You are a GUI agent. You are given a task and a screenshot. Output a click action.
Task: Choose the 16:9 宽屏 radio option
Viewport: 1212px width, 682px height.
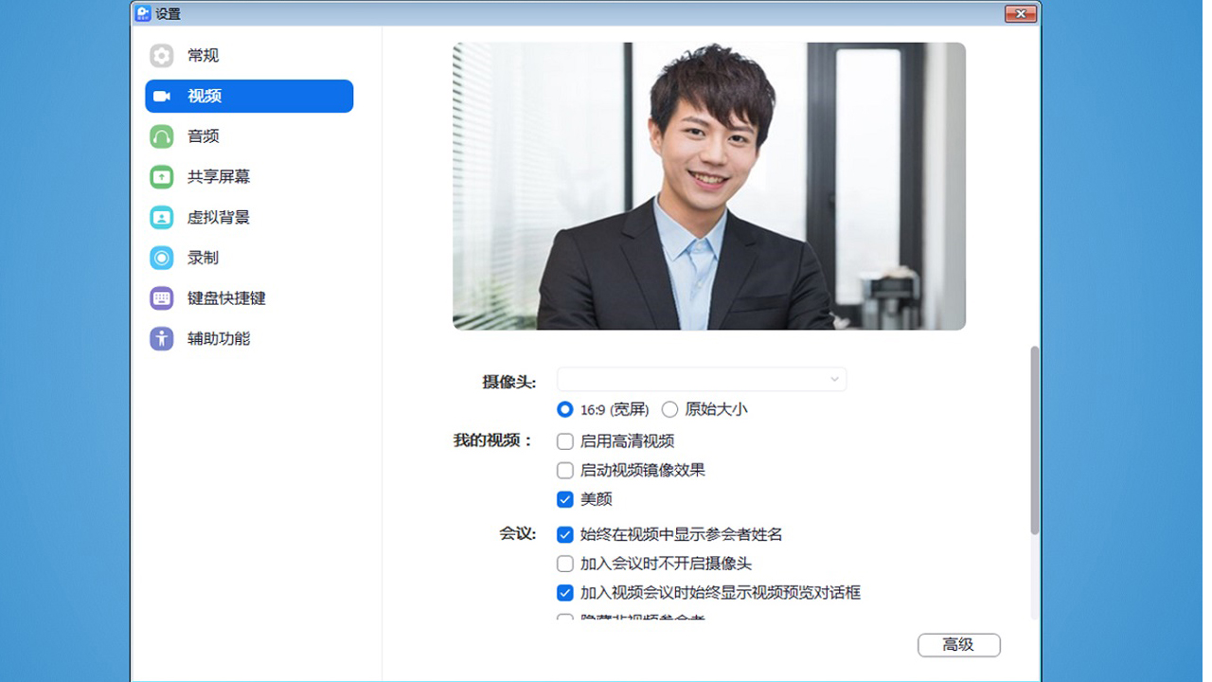[563, 409]
